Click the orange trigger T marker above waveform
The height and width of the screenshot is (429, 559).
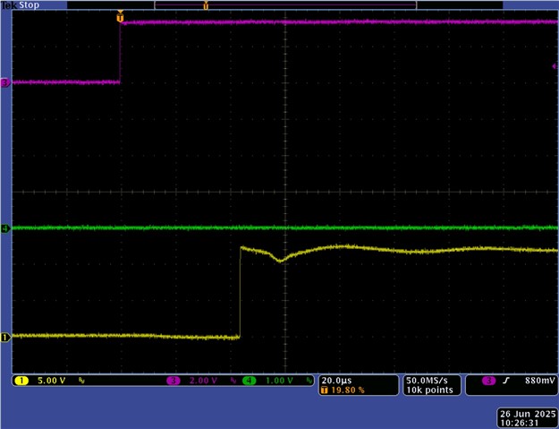[121, 17]
